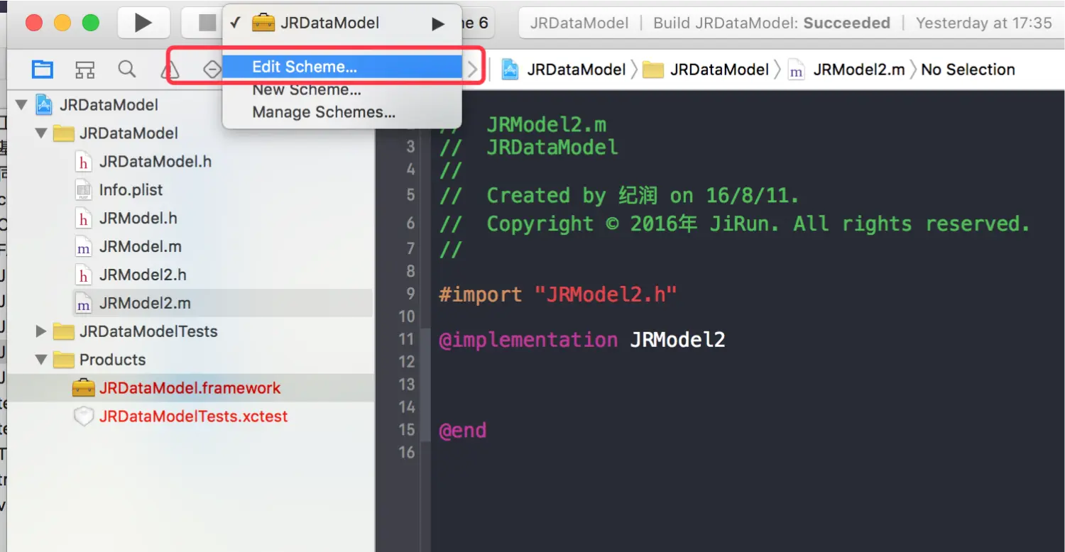
Task: Select JRDataModel.framework product
Action: [190, 388]
